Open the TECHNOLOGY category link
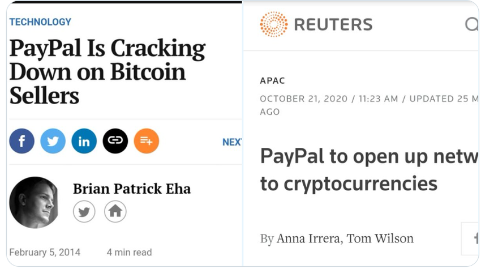This screenshot has width=481, height=269. pyautogui.click(x=40, y=22)
